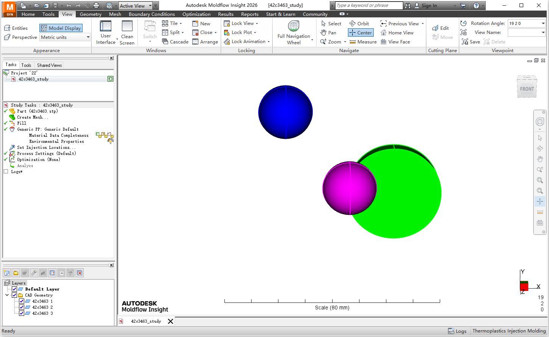Click the keyword search field
This screenshot has height=337, width=549.
point(369,6)
